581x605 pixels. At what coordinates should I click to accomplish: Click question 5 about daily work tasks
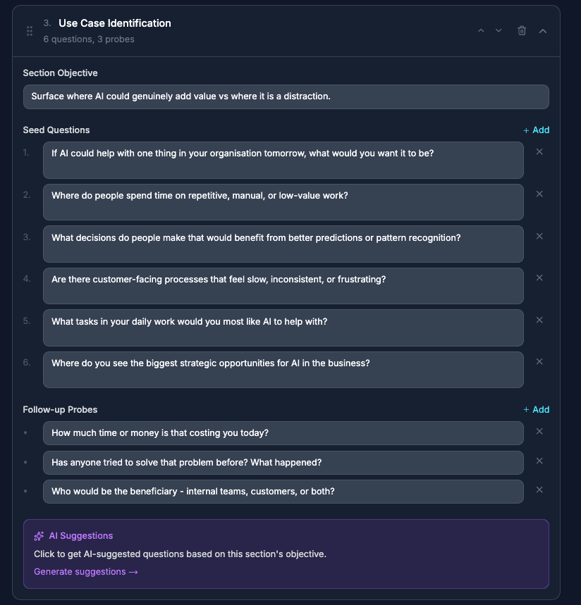[x=282, y=328]
